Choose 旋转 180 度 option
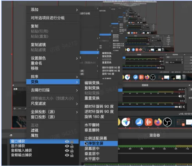This screenshot has width=192, height=166. [94, 117]
